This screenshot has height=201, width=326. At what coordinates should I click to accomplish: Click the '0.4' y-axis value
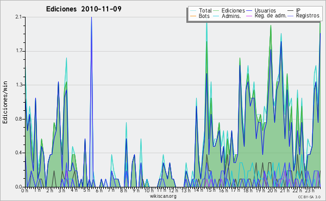(18, 153)
